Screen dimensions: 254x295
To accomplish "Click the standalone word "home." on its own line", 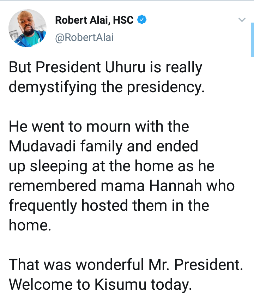I will point(30,225).
